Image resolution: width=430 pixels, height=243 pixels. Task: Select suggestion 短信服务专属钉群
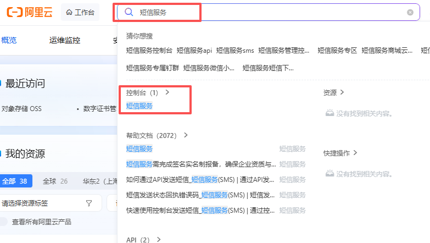click(153, 68)
